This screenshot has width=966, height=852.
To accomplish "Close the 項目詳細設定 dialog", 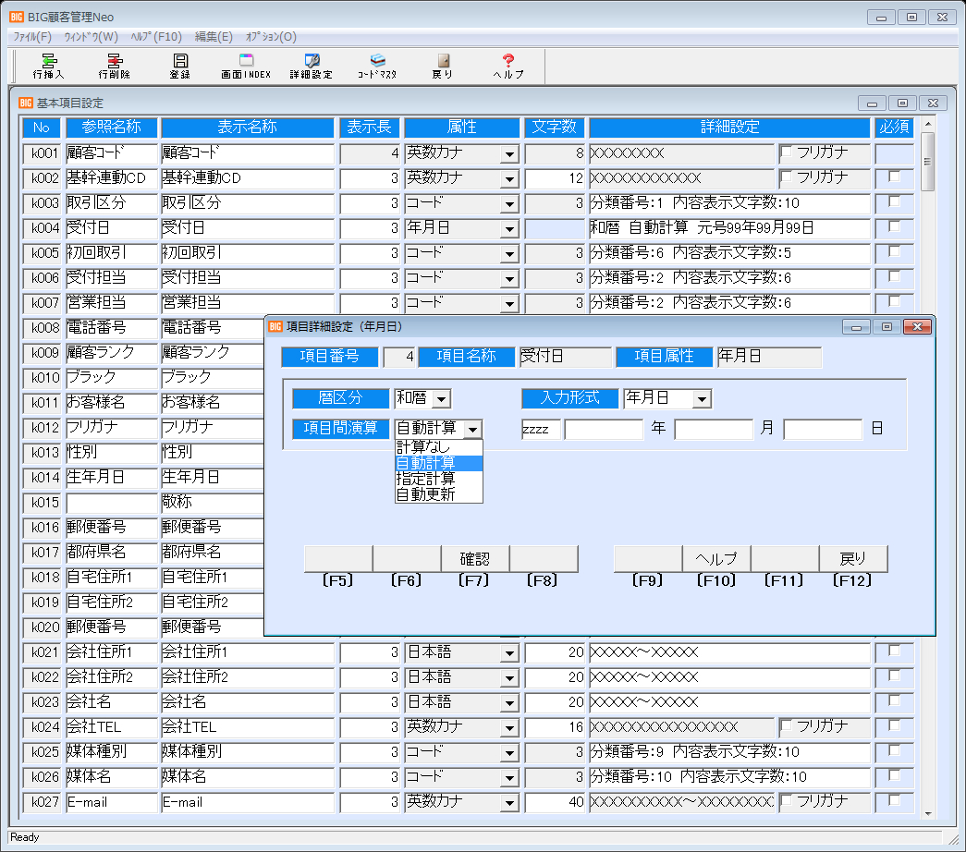I will (917, 326).
